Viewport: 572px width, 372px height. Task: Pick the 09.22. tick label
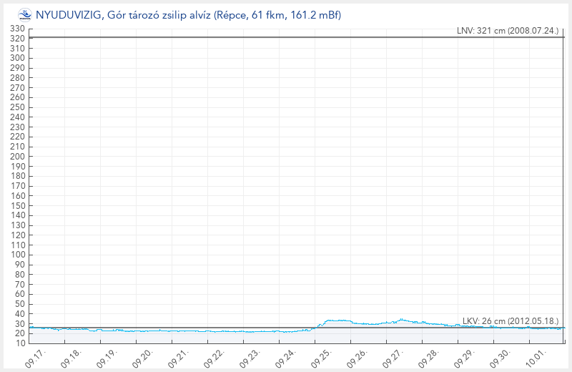point(214,357)
